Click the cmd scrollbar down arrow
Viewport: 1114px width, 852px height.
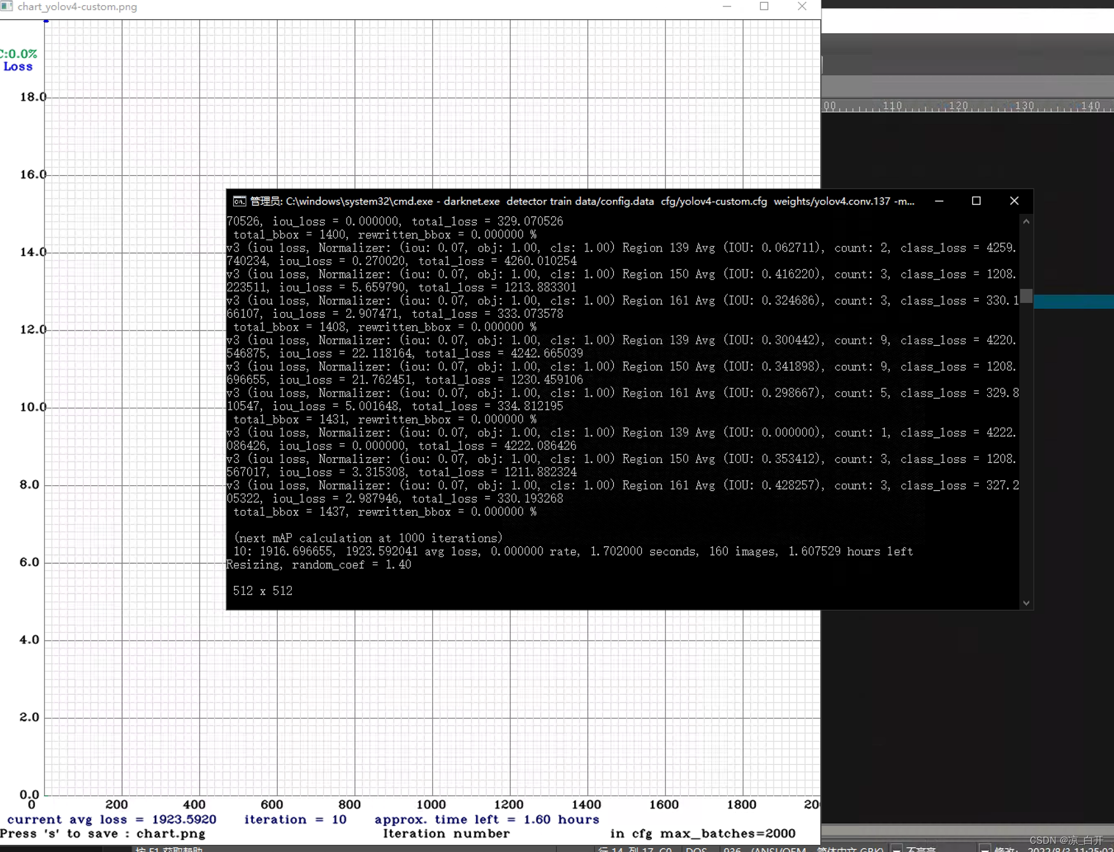tap(1026, 603)
